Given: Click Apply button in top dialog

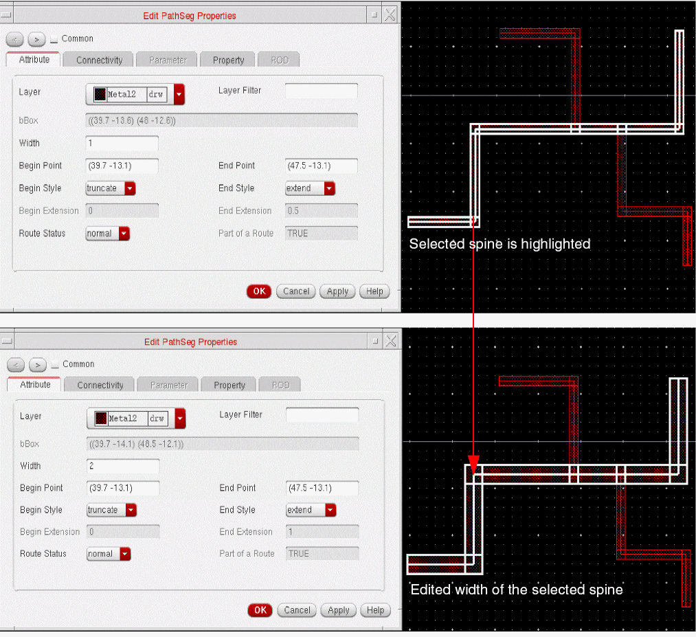Looking at the screenshot, I should point(337,291).
